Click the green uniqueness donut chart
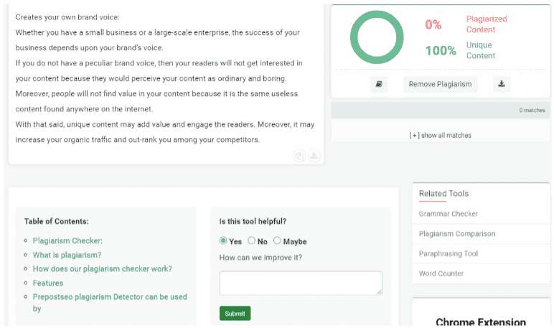554x328 pixels. (x=377, y=37)
